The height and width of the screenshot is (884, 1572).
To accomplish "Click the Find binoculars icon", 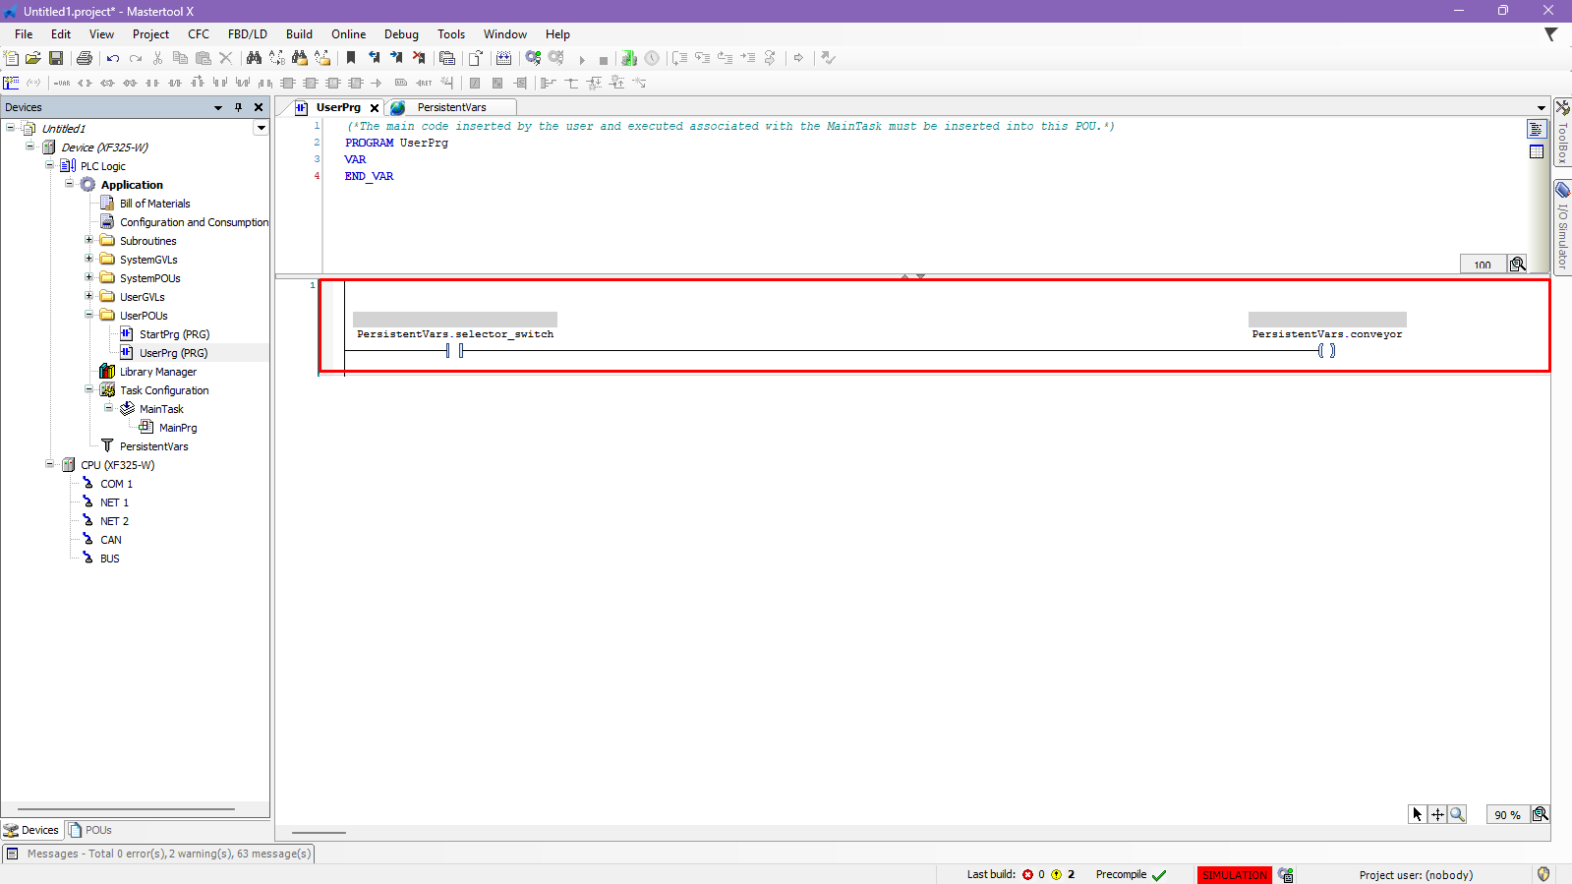I will (x=254, y=58).
